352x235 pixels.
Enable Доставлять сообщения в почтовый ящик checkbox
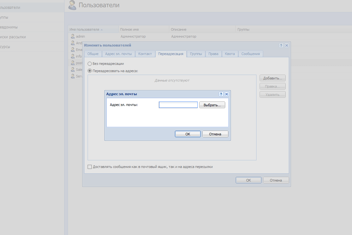click(90, 167)
